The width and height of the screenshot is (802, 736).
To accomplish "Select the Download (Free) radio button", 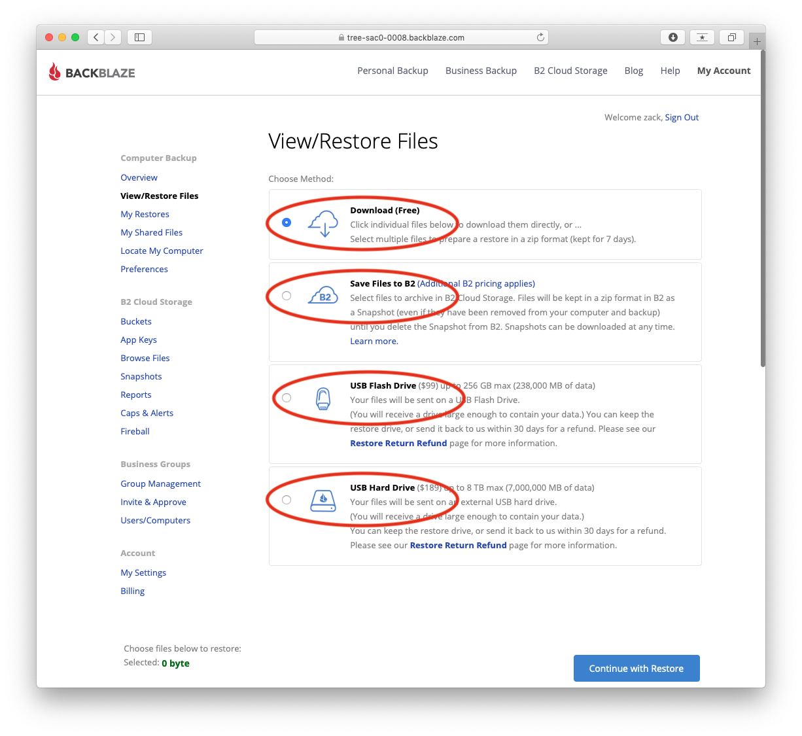I will pyautogui.click(x=287, y=222).
